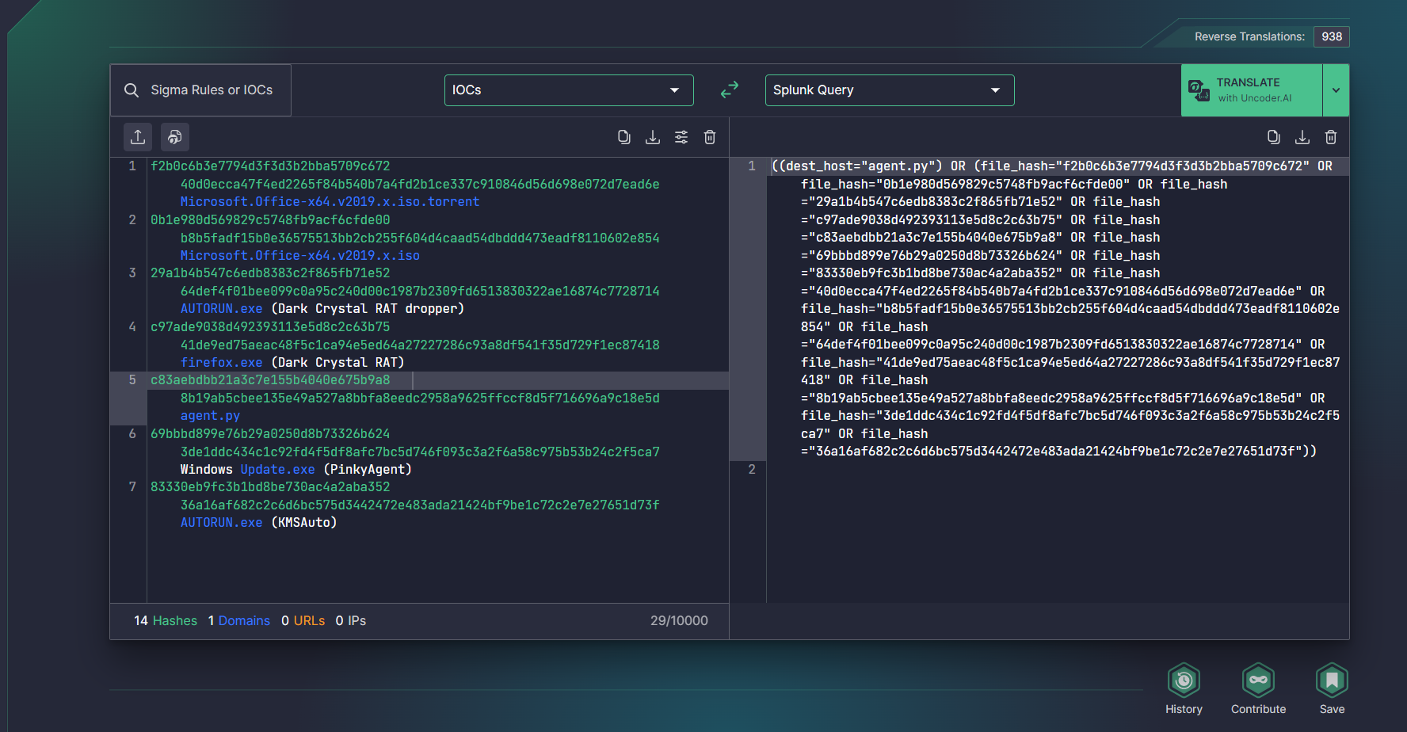Image resolution: width=1407 pixels, height=732 pixels.
Task: Open IOC settings sliders icon
Action: point(681,137)
